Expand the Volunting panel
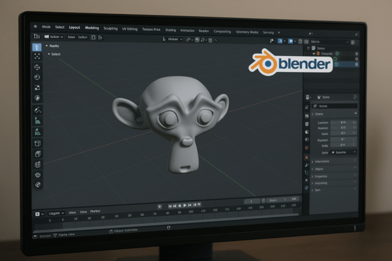This screenshot has width=392, height=261. [312, 183]
